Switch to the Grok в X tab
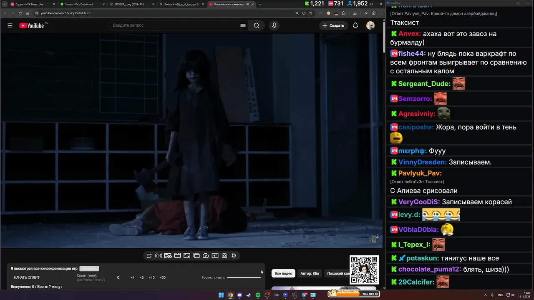534x300 pixels. [x=181, y=4]
